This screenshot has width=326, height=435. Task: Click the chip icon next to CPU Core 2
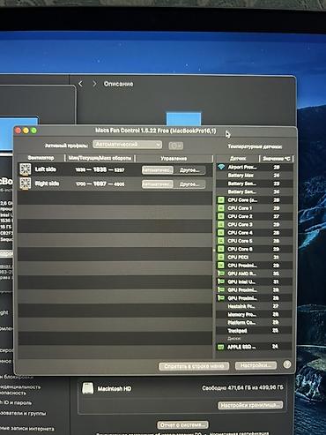221,216
